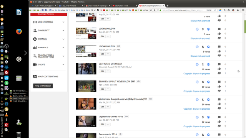246x138 pixels.
Task: Click the Firefox reload button
Action: pyautogui.click(x=215, y=10)
